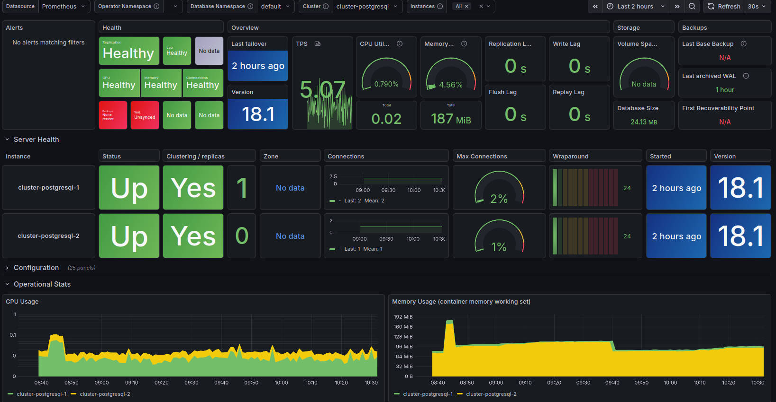Click the Operator Namespace info icon
The width and height of the screenshot is (776, 402).
click(156, 6)
